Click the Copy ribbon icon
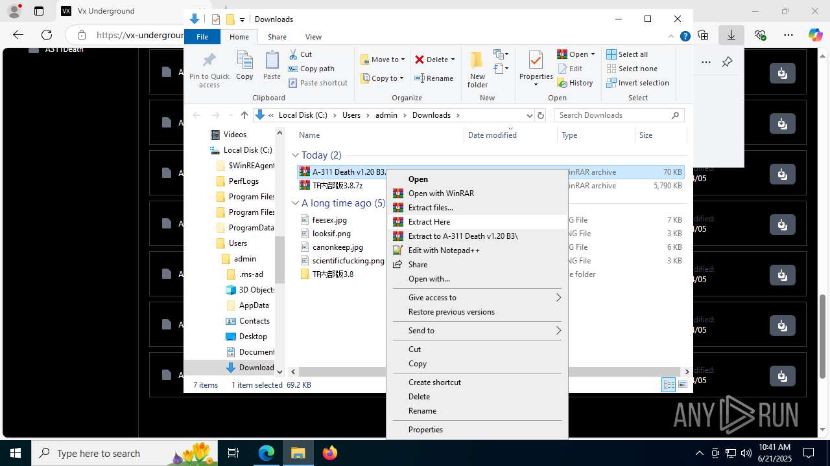This screenshot has width=830, height=466. point(244,66)
